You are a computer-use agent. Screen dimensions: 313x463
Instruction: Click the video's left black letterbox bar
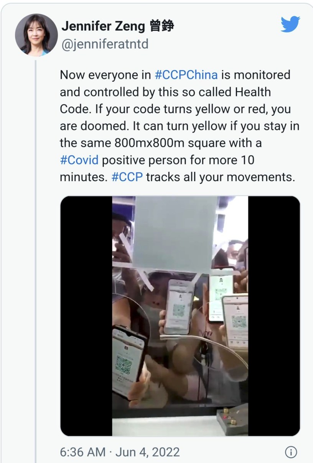(87, 316)
